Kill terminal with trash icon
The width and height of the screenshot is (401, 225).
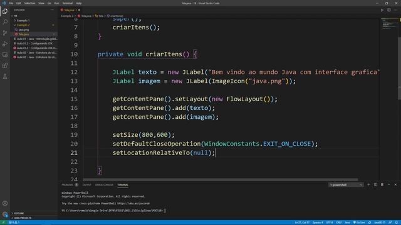[x=382, y=185]
